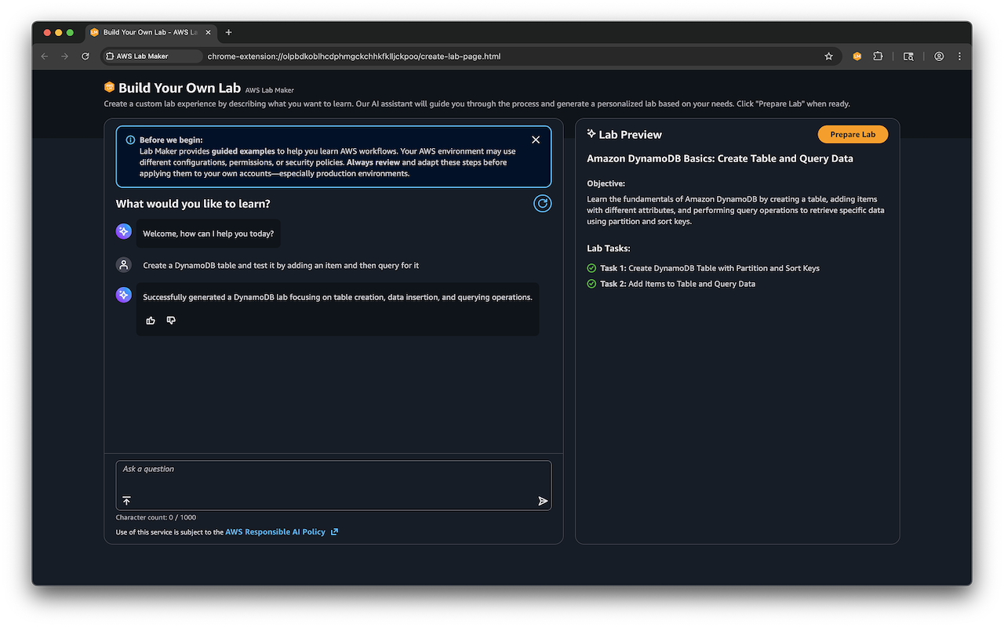Click the Lab Preview sparkle icon
1004x627 pixels.
tap(591, 134)
